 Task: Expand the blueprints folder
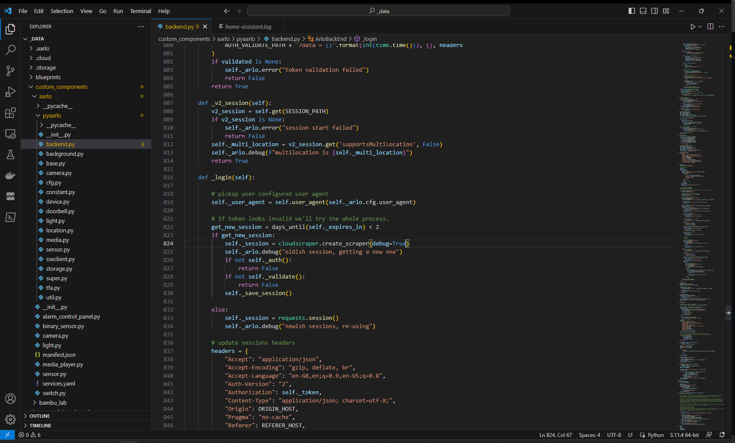tap(48, 77)
